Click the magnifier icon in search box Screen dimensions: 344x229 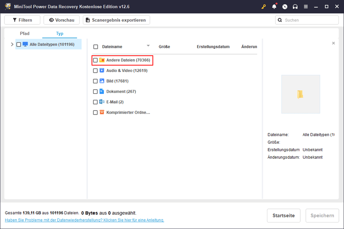pos(280,20)
